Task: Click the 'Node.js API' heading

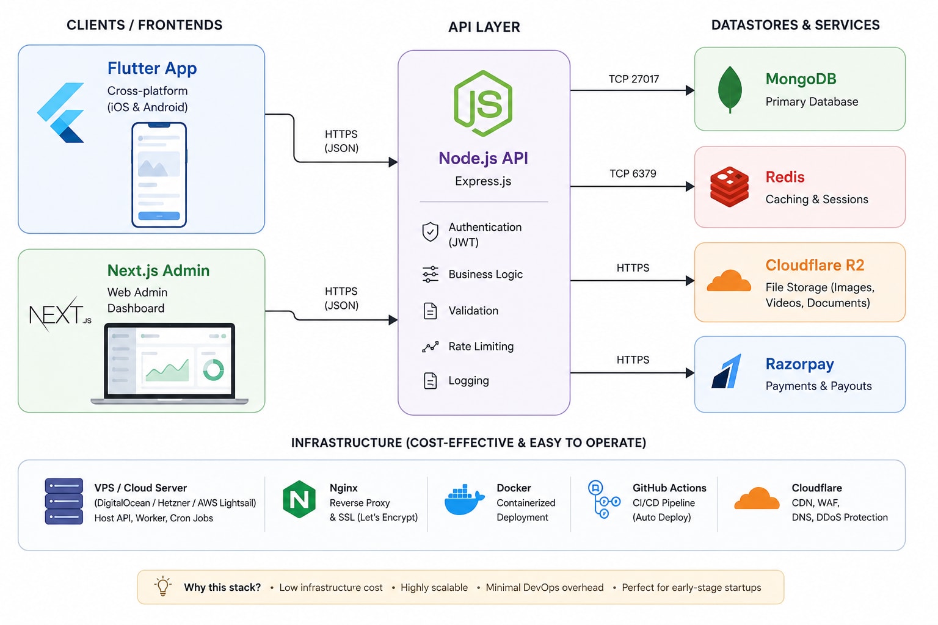Action: (483, 158)
